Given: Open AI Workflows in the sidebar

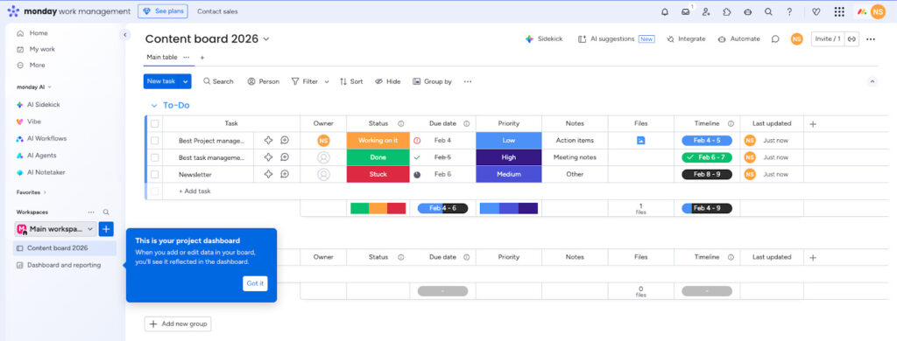Looking at the screenshot, I should tap(47, 138).
